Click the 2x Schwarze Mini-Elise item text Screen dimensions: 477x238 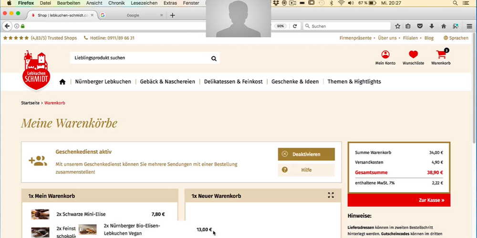81,214
